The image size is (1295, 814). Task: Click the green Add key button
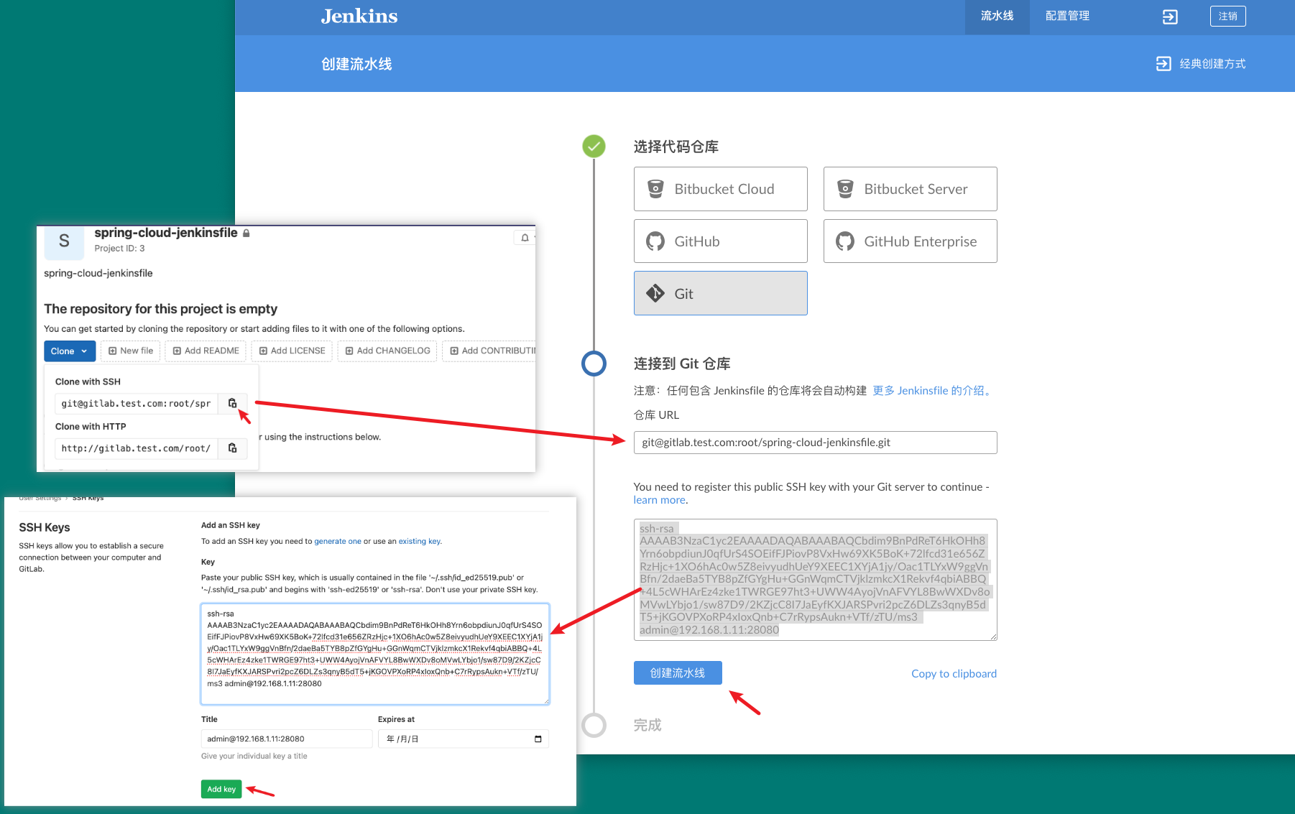point(221,790)
